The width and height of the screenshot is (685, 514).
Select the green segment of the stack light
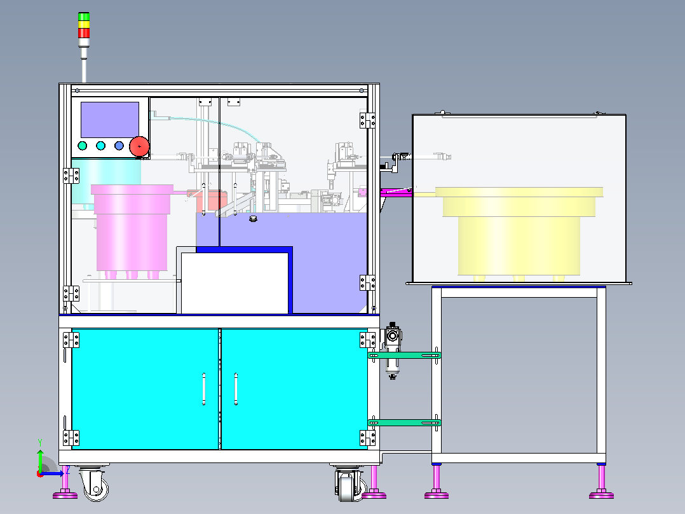pyautogui.click(x=84, y=17)
